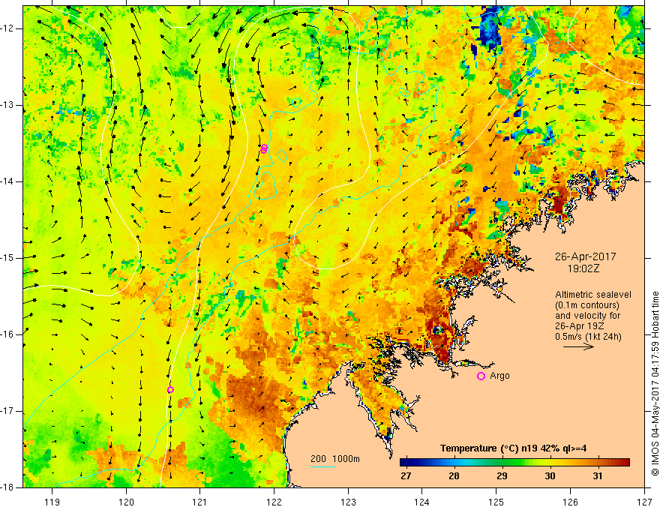Click the colorbar value '27'
The image size is (660, 510).
pos(405,476)
